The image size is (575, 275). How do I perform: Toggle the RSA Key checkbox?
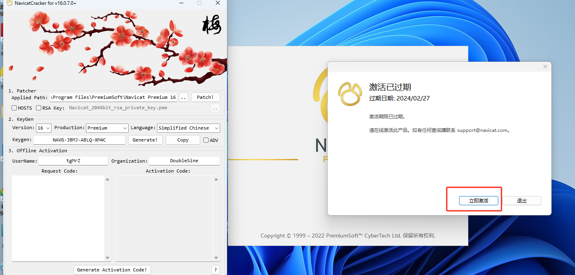coord(39,108)
